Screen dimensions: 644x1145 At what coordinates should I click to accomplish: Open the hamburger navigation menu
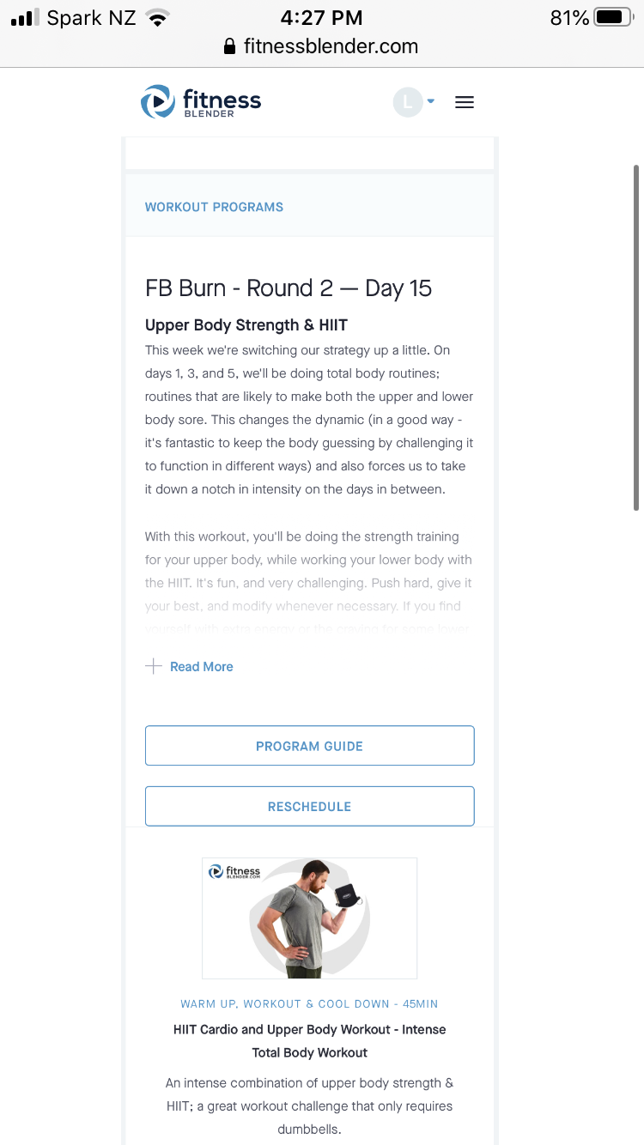(465, 102)
